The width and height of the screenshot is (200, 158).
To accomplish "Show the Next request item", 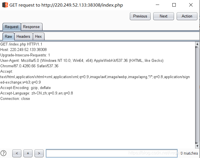I will tap(163, 16).
